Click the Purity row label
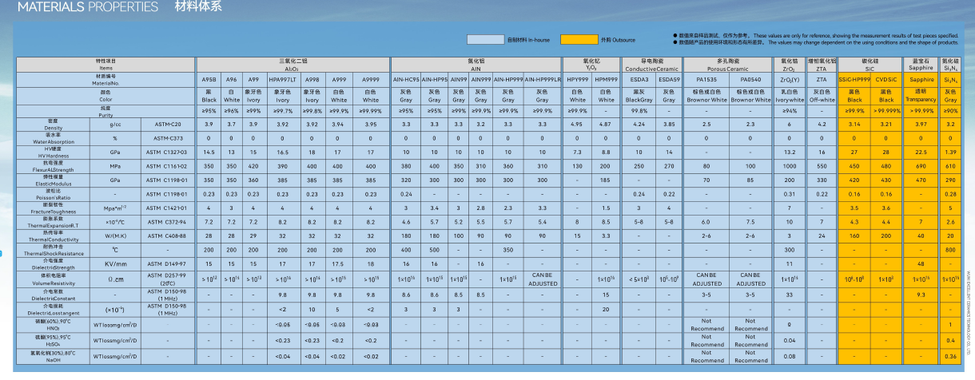This screenshot has width=975, height=380. coord(106,110)
